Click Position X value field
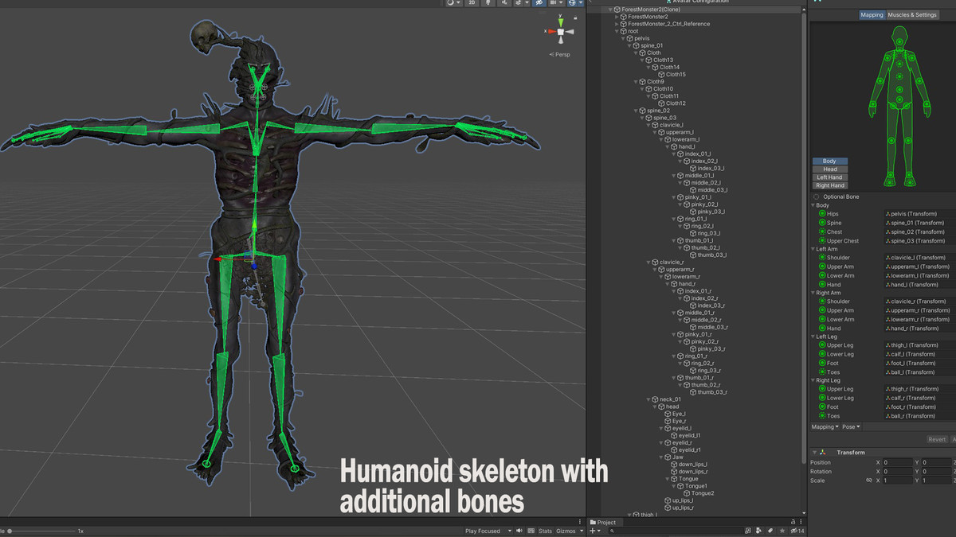 [x=897, y=462]
